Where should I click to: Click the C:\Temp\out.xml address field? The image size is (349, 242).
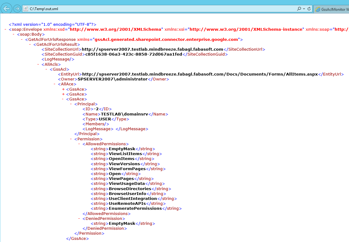(154, 9)
